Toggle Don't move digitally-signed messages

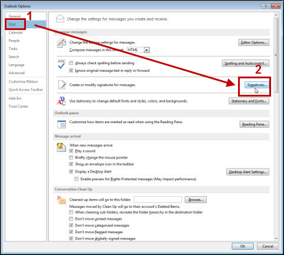[x=71, y=239]
